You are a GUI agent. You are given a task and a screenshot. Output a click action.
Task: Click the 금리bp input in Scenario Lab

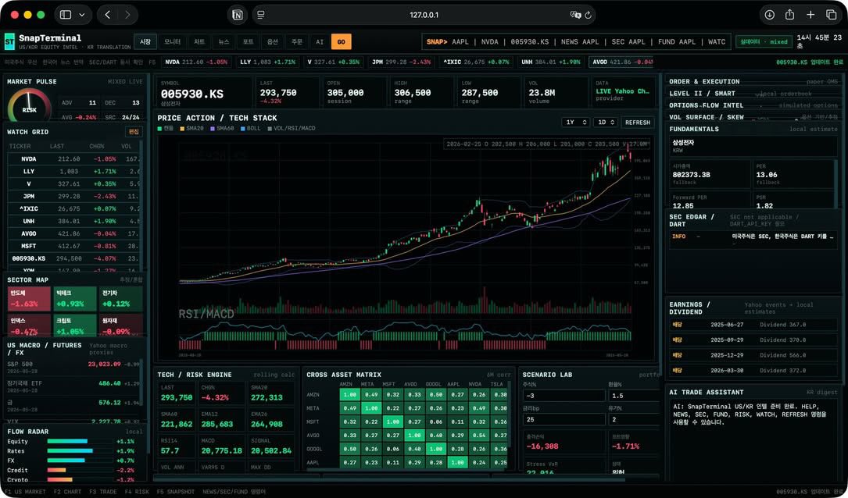tap(564, 419)
